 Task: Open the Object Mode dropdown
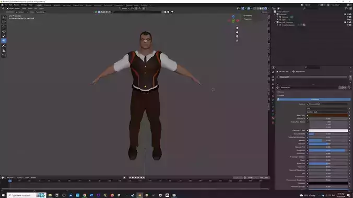pos(14,8)
